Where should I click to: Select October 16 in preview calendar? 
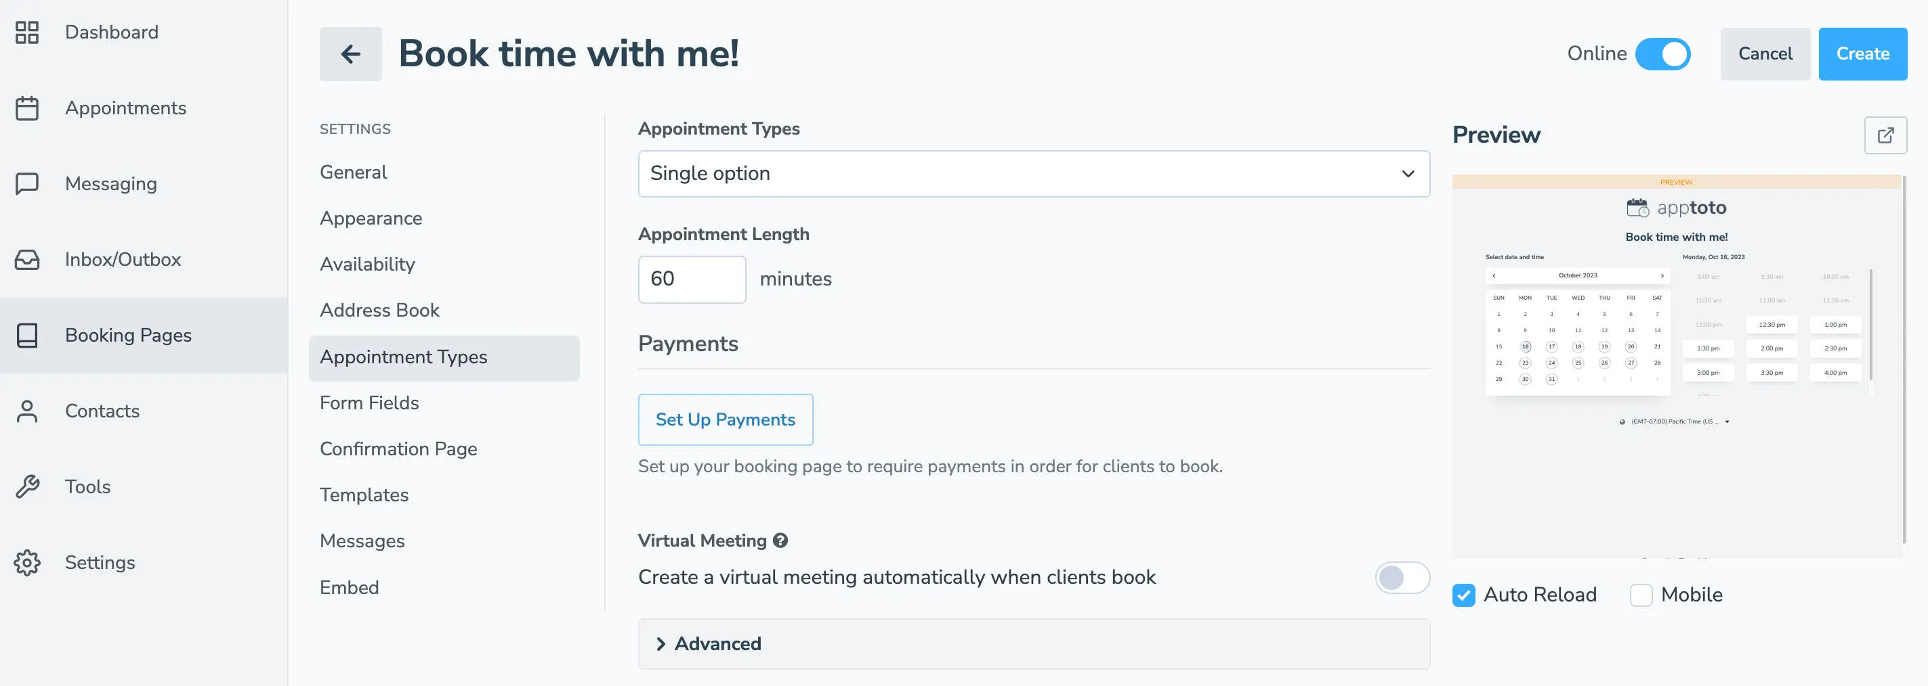click(x=1526, y=346)
